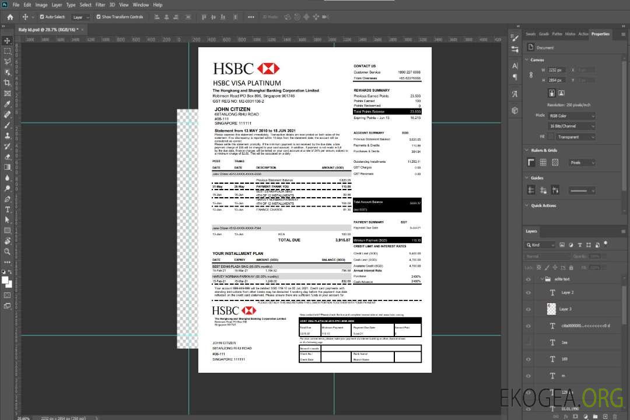The width and height of the screenshot is (630, 420).
Task: Click the foreground color swatch
Action: (x=5, y=280)
